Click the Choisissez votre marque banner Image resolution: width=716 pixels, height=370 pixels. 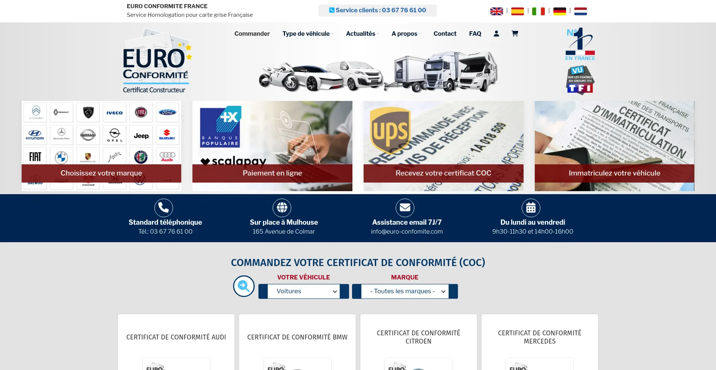(101, 173)
